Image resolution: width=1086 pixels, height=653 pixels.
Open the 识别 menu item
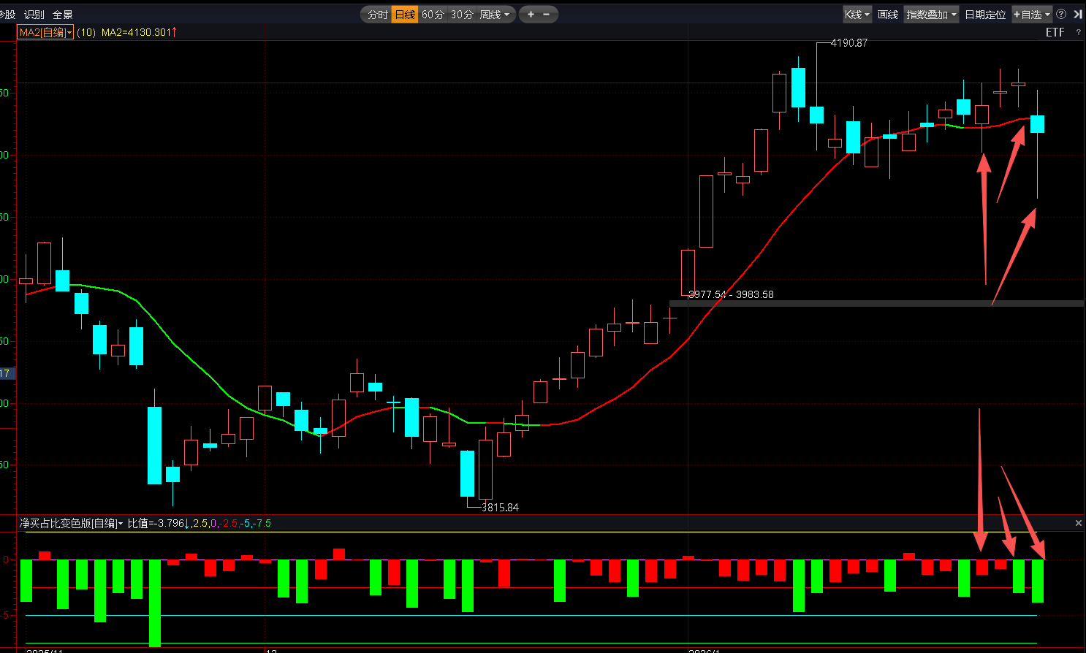pyautogui.click(x=34, y=15)
